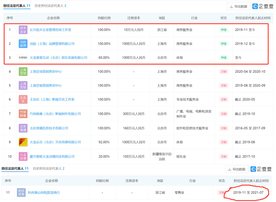The image size is (276, 202).
Task: Open 长兴悦丰企业管理咨询工作室 company link
Action: tap(51, 30)
